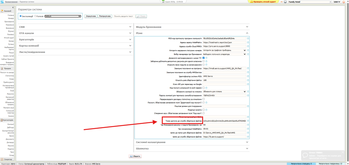Click the Зберегти save button
This screenshot has height=165, width=349.
click(135, 156)
